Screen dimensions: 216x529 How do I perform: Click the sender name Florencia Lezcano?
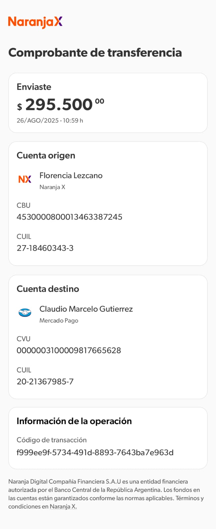pyautogui.click(x=71, y=175)
